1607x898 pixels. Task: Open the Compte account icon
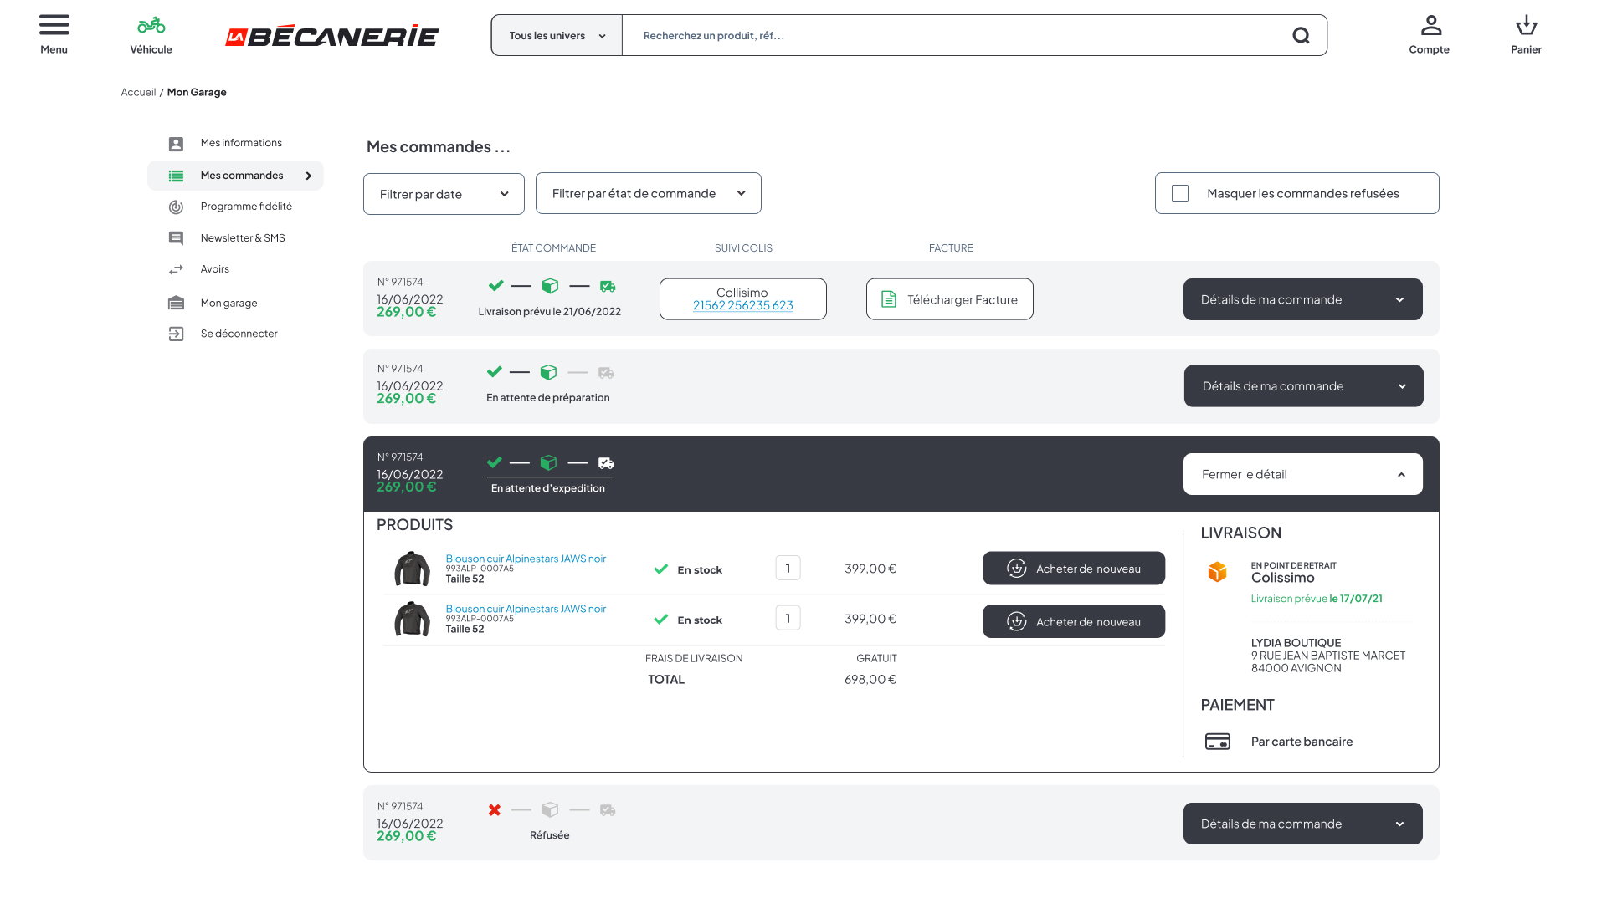[x=1430, y=25]
